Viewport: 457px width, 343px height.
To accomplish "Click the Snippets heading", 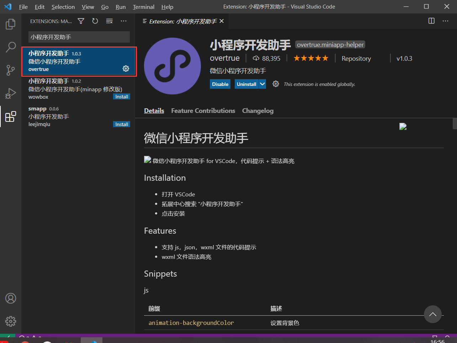I will [160, 274].
